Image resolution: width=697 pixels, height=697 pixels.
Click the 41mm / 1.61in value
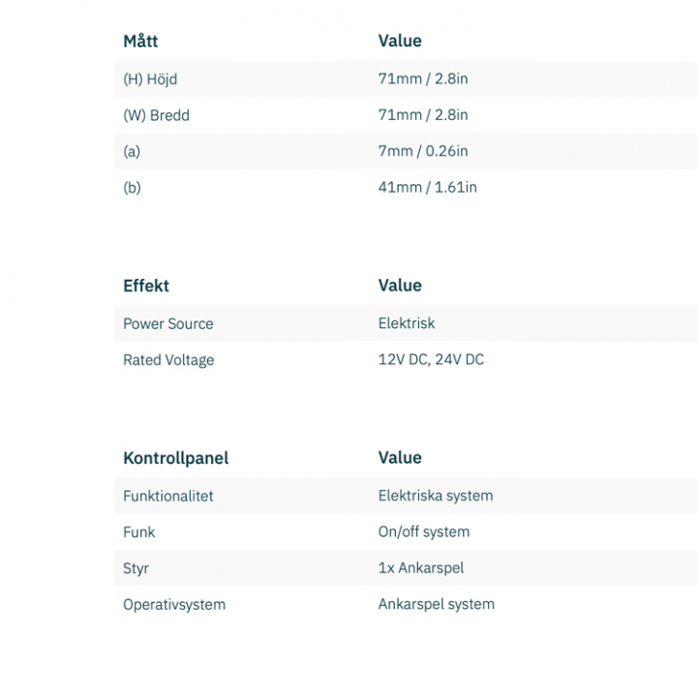click(427, 187)
